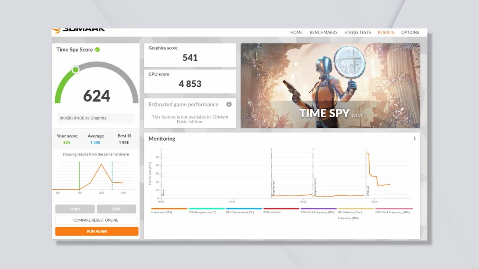Click the info icon next to Best
The height and width of the screenshot is (269, 479).
click(129, 136)
